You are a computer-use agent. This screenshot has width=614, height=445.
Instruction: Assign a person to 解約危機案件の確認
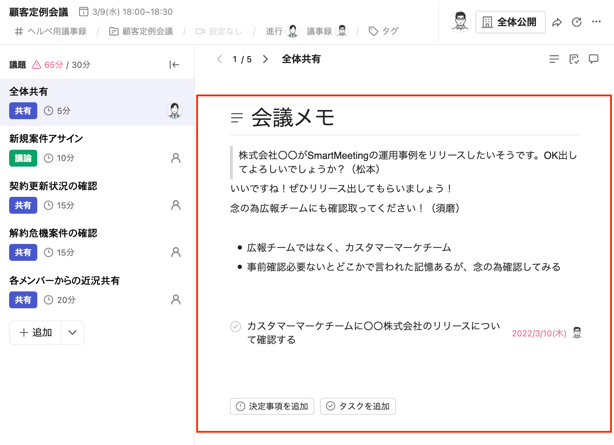(176, 252)
